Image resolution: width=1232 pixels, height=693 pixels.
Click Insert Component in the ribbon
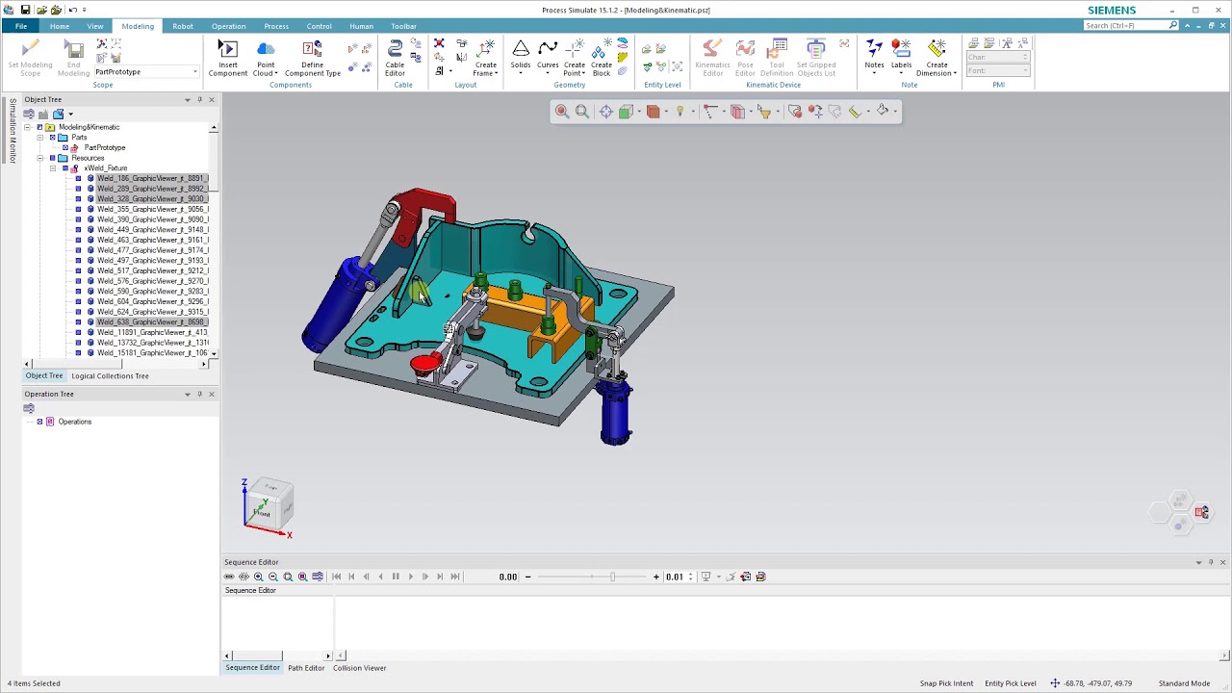point(227,58)
